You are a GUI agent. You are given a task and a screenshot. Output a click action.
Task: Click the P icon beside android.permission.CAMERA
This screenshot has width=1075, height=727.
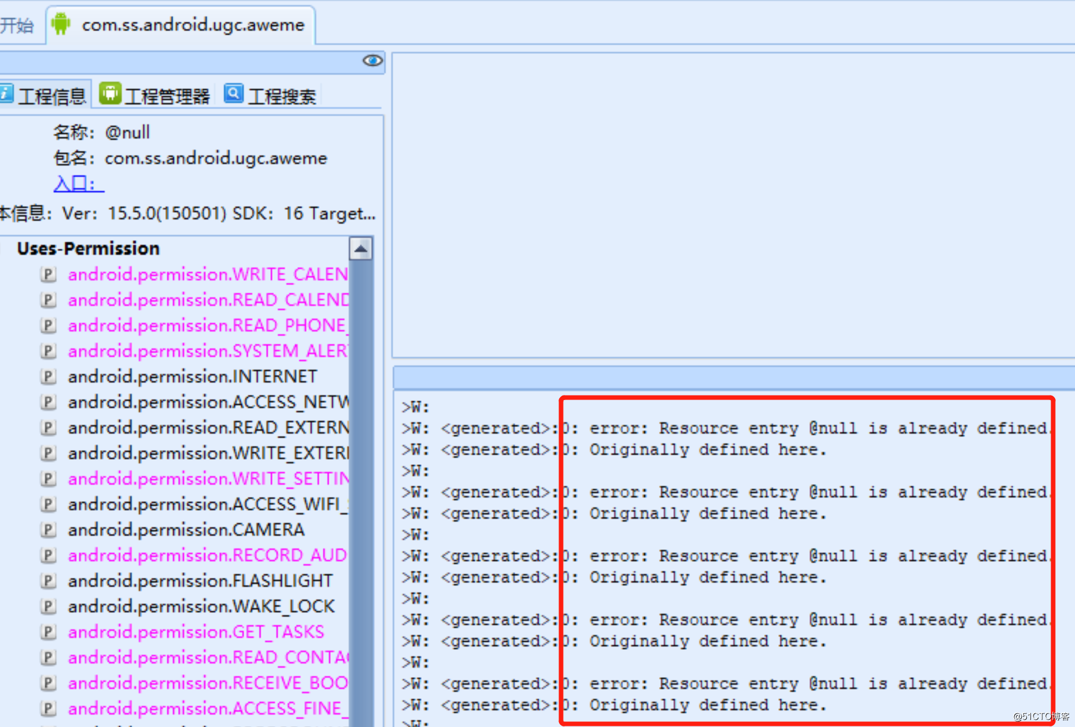pyautogui.click(x=48, y=530)
